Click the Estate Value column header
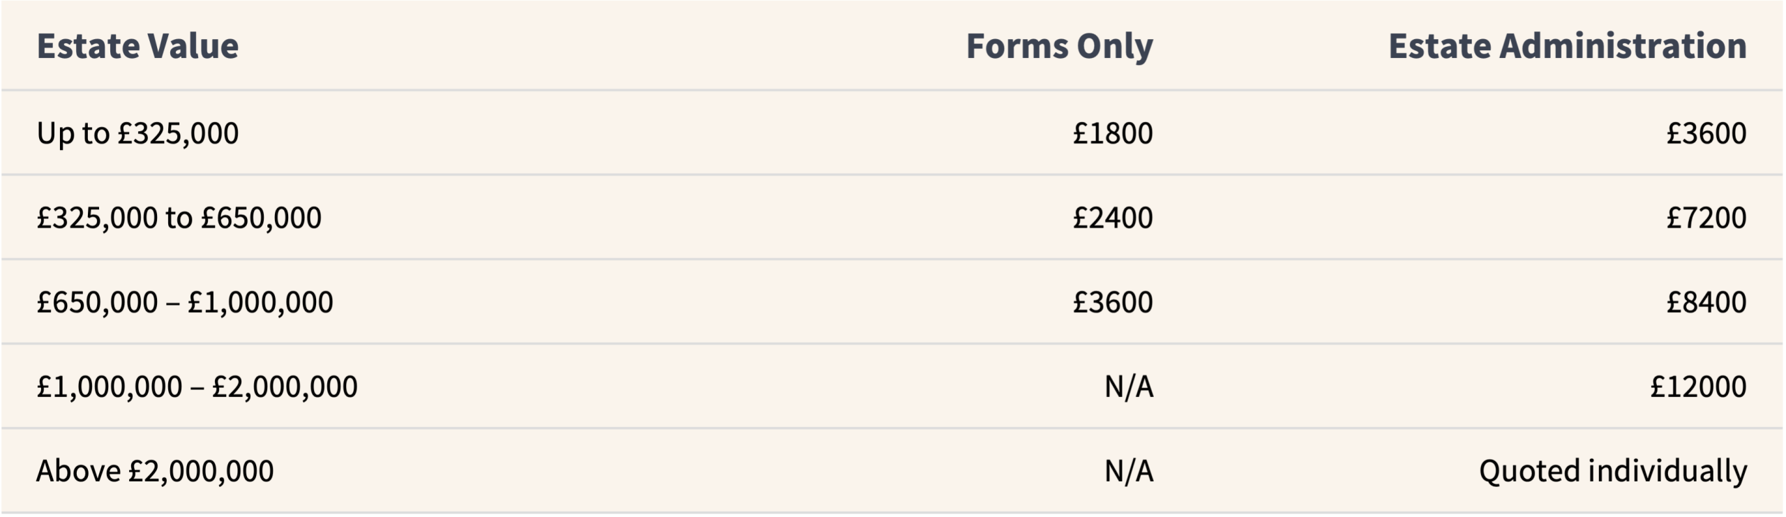This screenshot has width=1786, height=517. [137, 46]
